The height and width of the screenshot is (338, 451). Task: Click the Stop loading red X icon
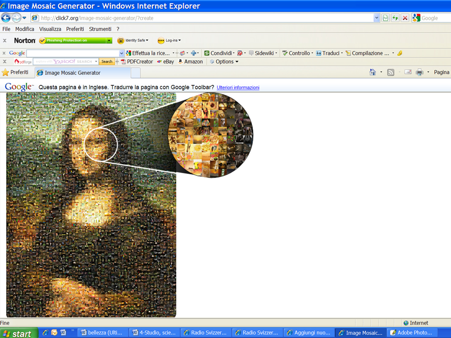[x=405, y=18]
